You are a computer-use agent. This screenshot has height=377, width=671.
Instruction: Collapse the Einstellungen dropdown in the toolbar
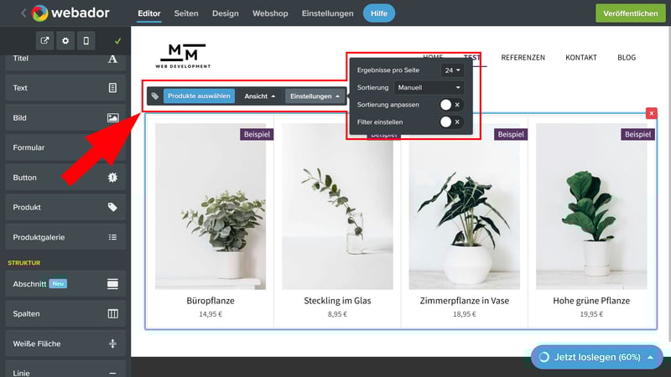pos(315,96)
